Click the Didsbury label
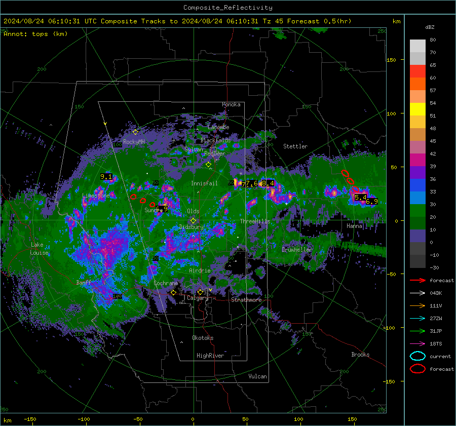 pos(192,227)
